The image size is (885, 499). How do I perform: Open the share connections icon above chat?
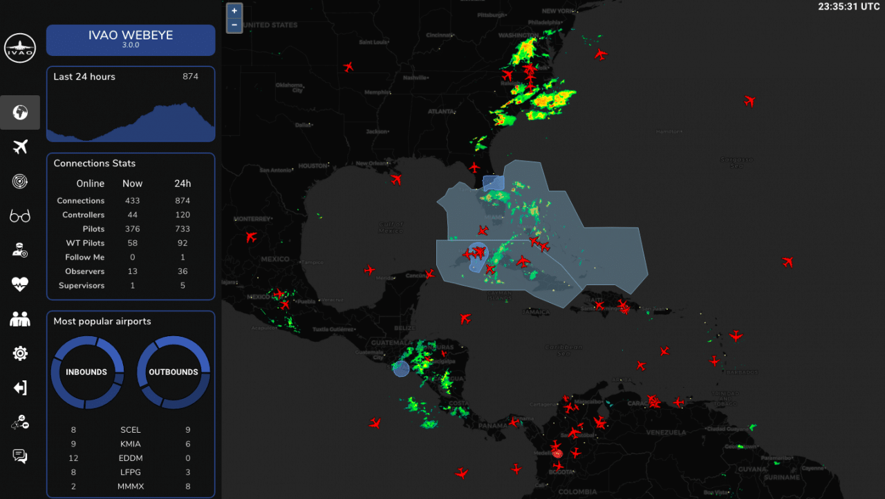pos(20,422)
